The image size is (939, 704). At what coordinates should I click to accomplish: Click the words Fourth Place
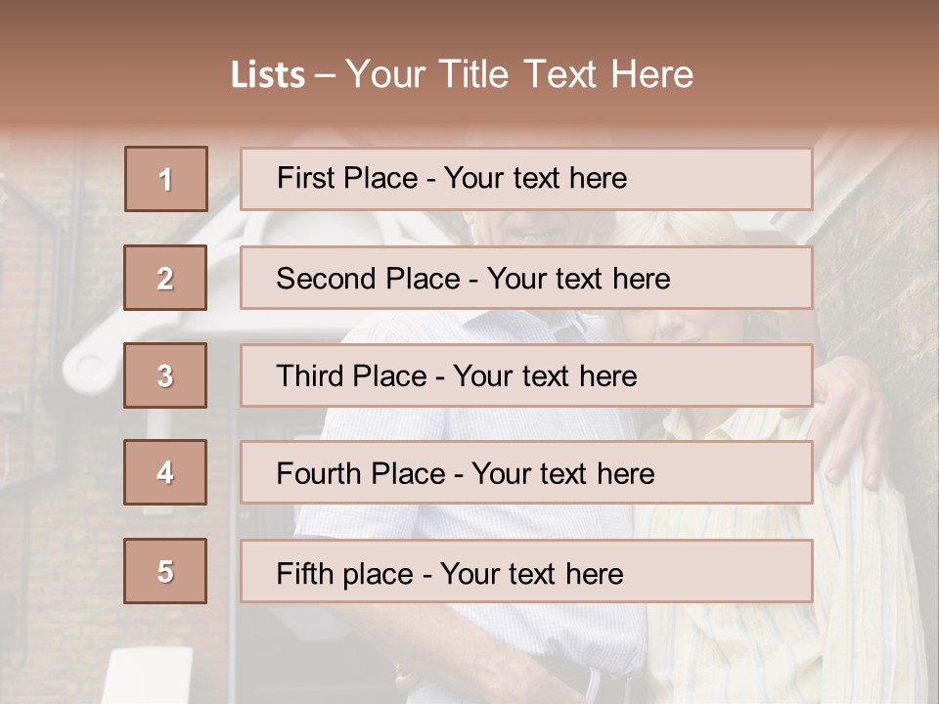pyautogui.click(x=361, y=473)
